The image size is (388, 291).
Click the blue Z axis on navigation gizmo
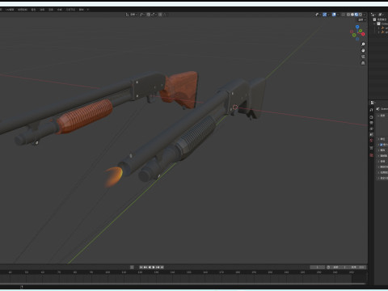[x=357, y=27]
